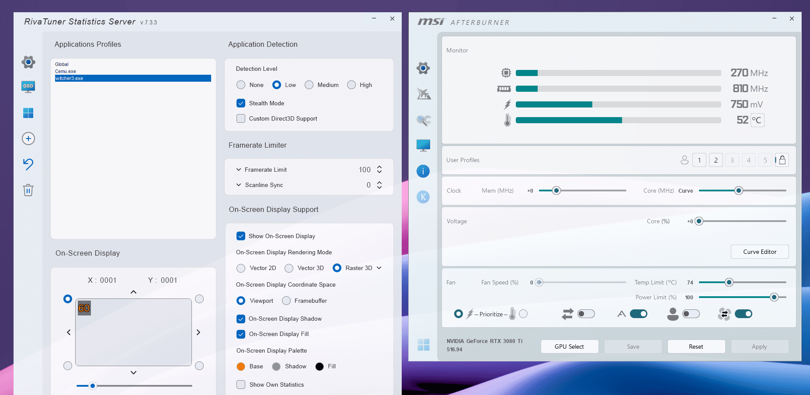Image resolution: width=810 pixels, height=395 pixels.
Task: Select None detection level radio
Action: pos(241,85)
